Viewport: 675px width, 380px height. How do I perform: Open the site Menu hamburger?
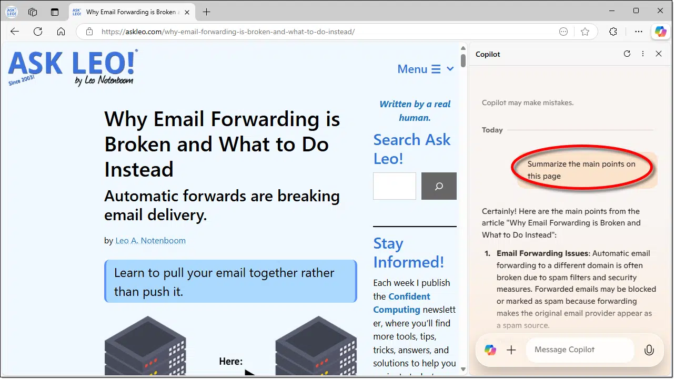coord(419,69)
